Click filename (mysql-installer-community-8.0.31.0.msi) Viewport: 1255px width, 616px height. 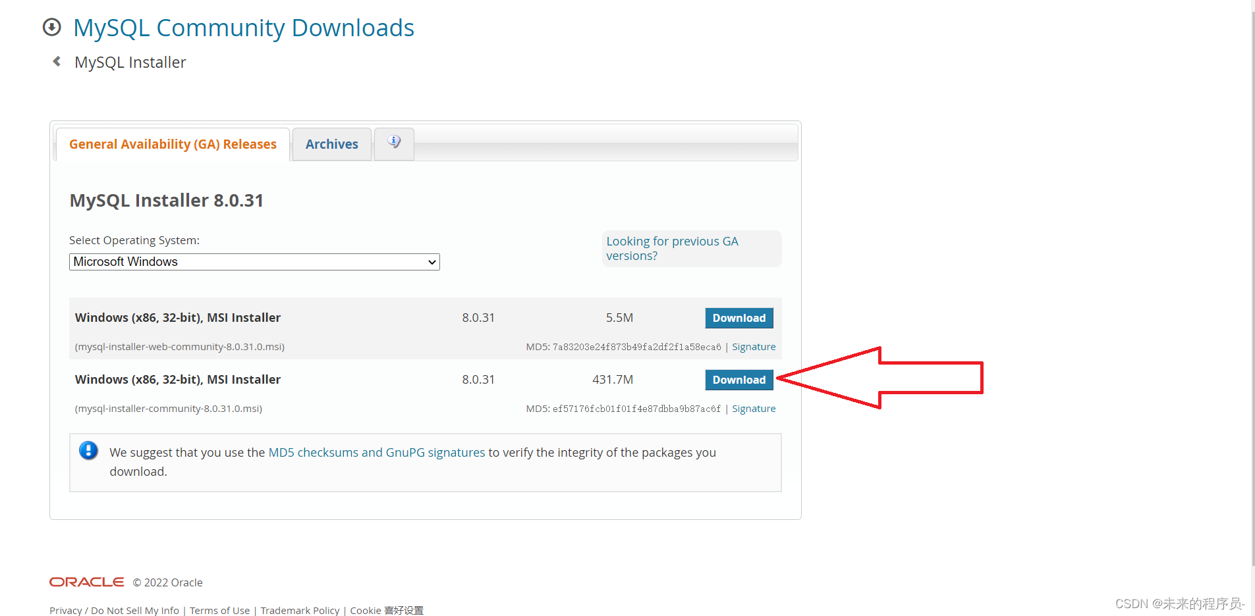[169, 409]
